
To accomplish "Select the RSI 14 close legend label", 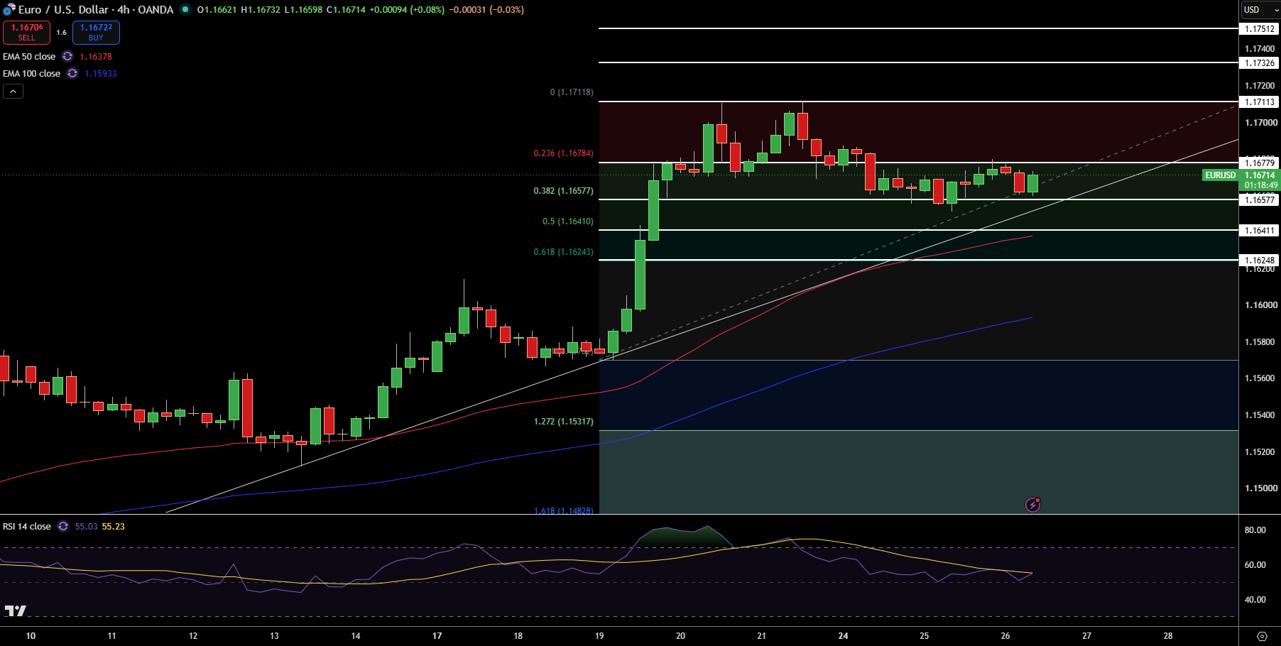I will click(27, 526).
